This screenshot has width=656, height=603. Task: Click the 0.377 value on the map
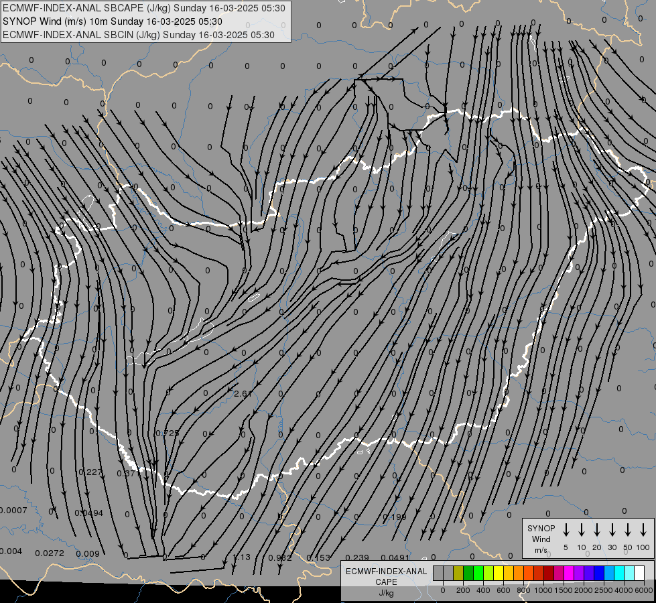click(x=129, y=473)
